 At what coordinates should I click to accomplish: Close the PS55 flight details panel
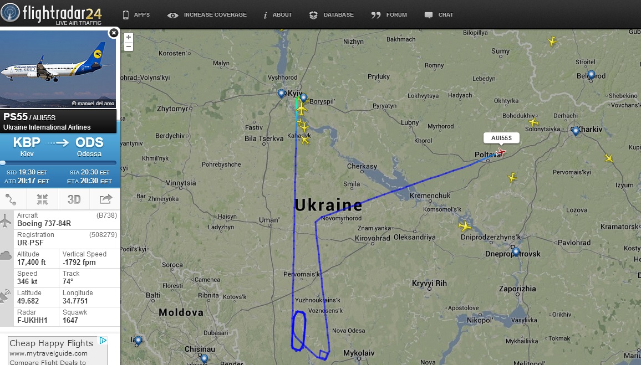114,33
